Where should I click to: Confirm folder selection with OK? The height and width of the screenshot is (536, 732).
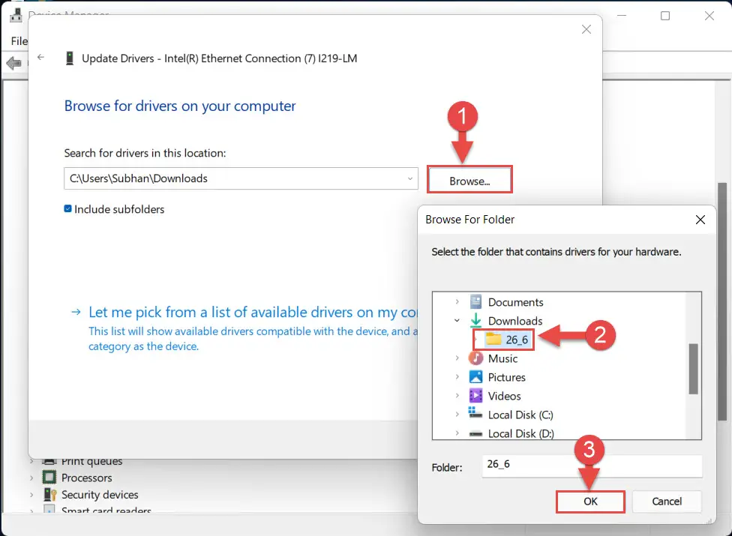[590, 502]
